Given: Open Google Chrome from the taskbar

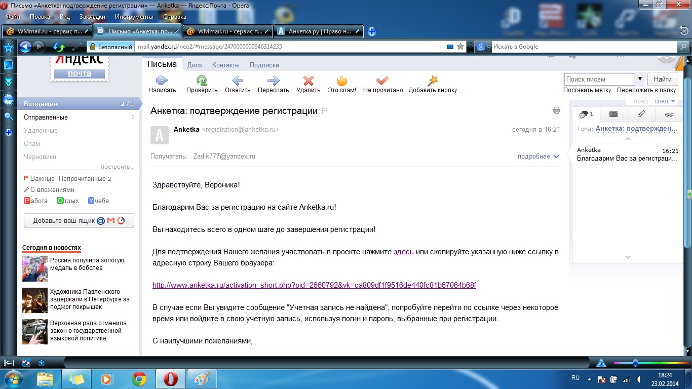Looking at the screenshot, I should [139, 379].
